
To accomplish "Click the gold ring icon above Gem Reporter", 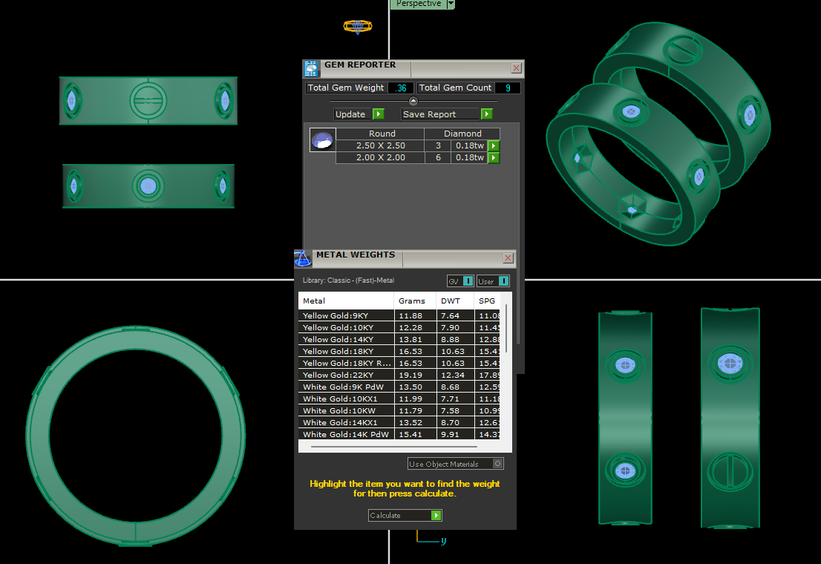I will (357, 27).
